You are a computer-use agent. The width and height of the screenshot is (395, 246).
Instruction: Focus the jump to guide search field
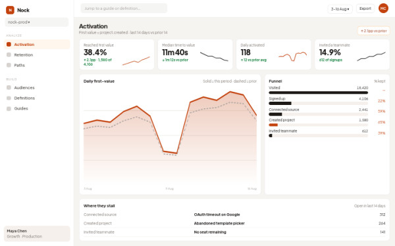pyautogui.click(x=124, y=9)
